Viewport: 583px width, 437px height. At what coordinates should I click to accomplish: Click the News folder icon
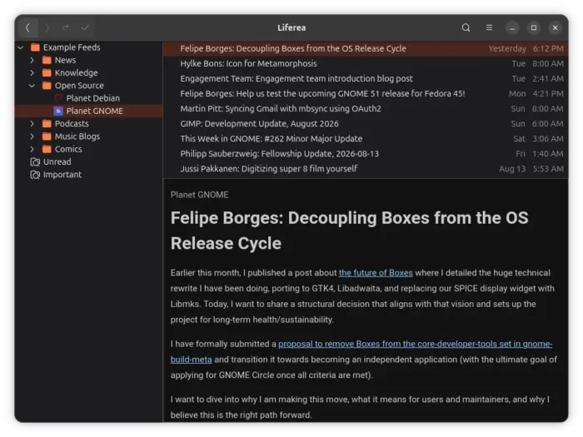(47, 60)
